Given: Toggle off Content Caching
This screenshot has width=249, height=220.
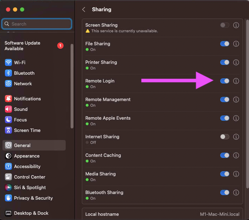Looking at the screenshot, I should click(224, 155).
